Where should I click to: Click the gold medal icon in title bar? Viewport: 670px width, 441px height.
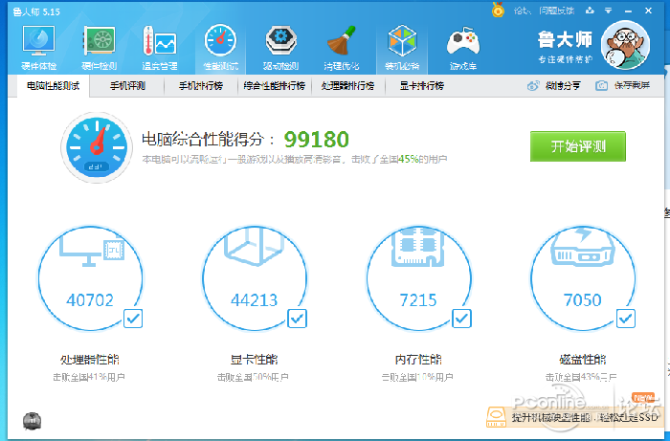pyautogui.click(x=498, y=10)
